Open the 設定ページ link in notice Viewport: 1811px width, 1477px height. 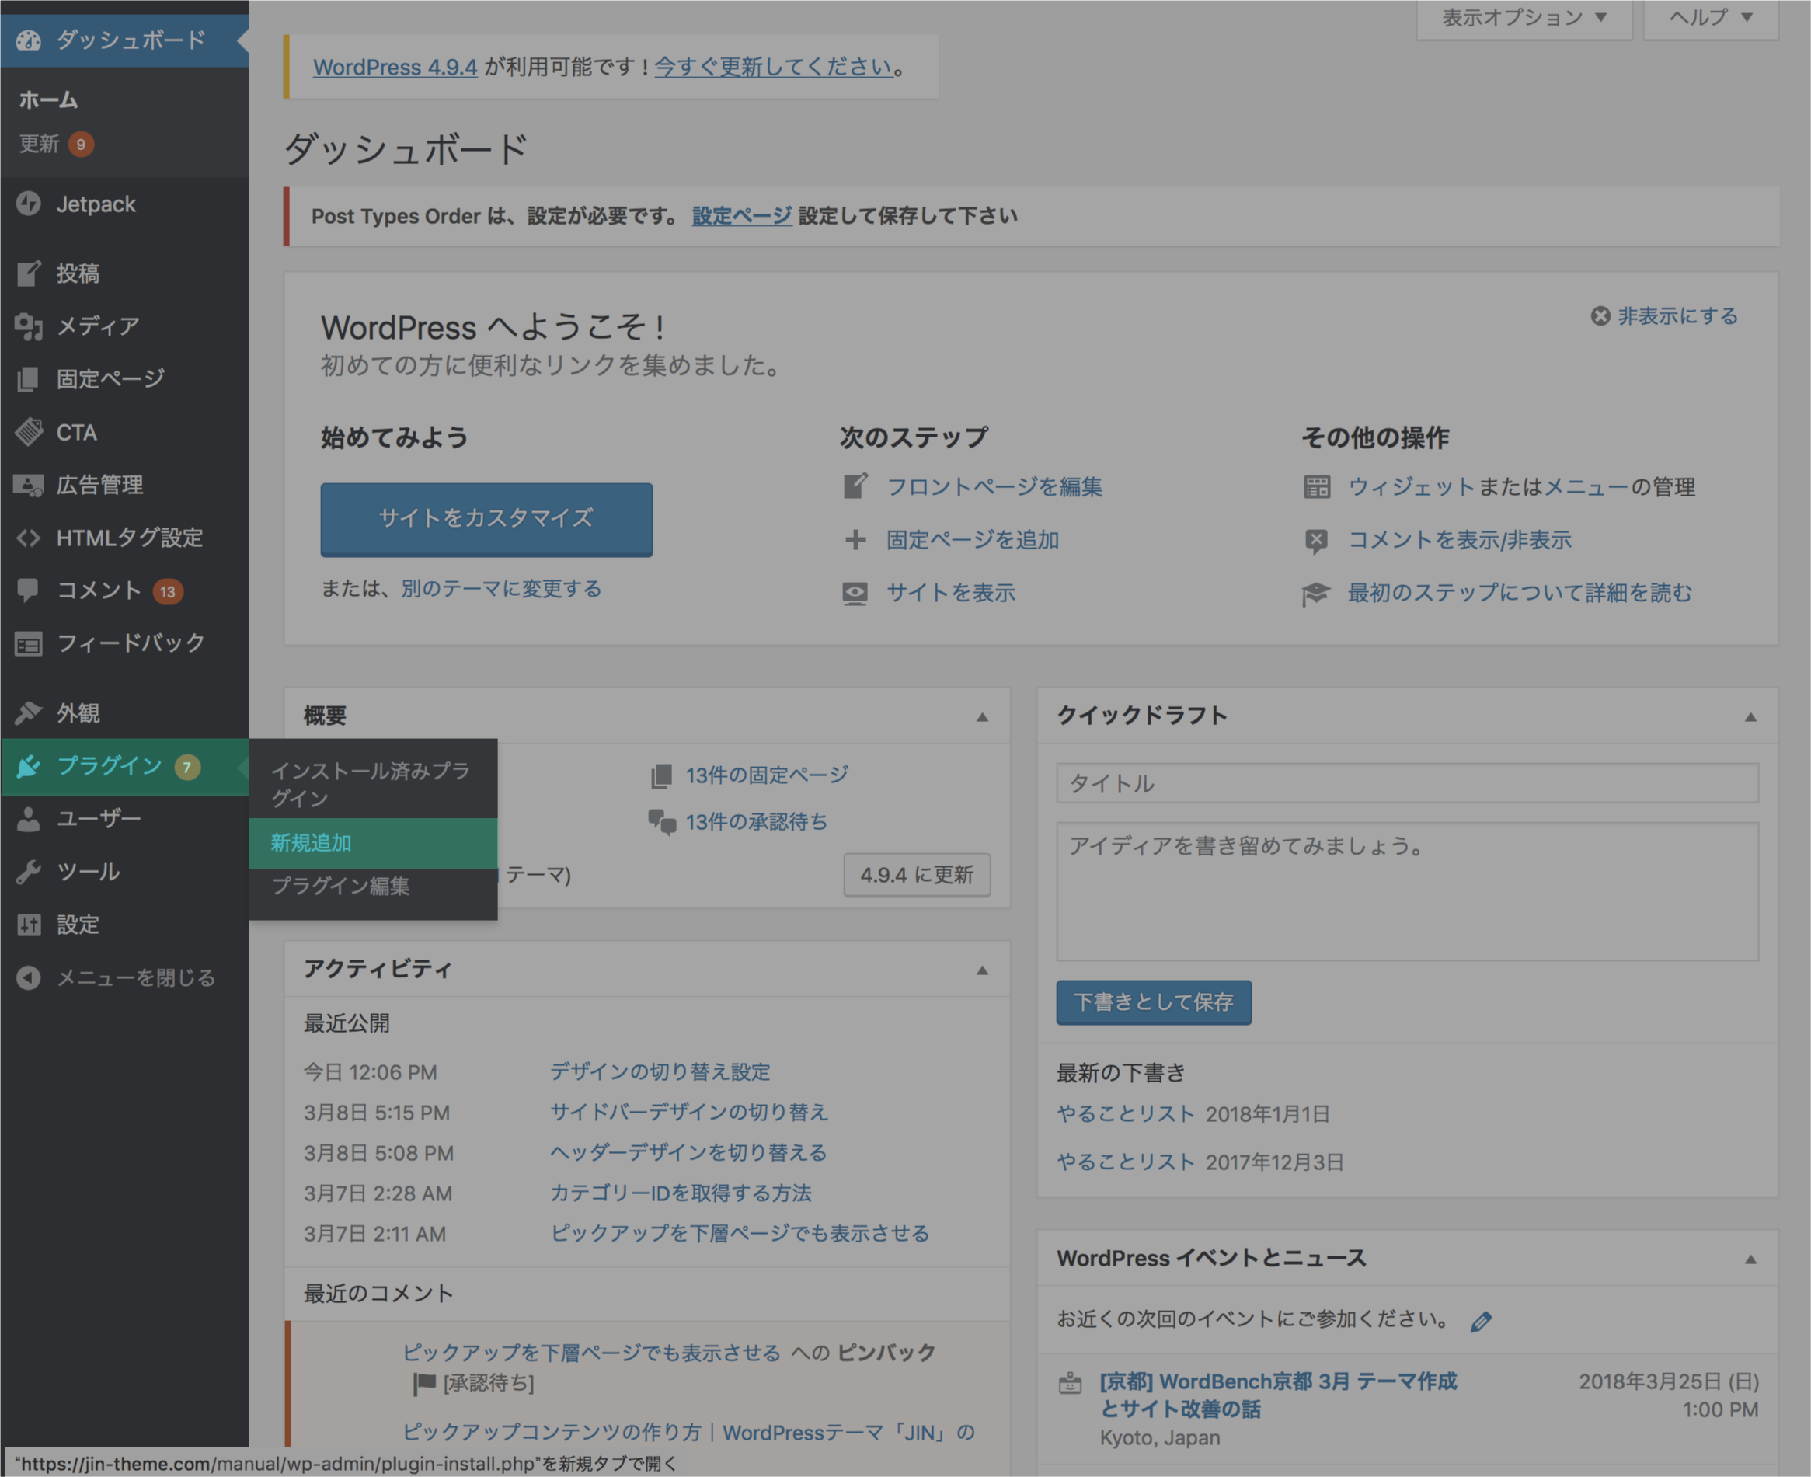[742, 216]
